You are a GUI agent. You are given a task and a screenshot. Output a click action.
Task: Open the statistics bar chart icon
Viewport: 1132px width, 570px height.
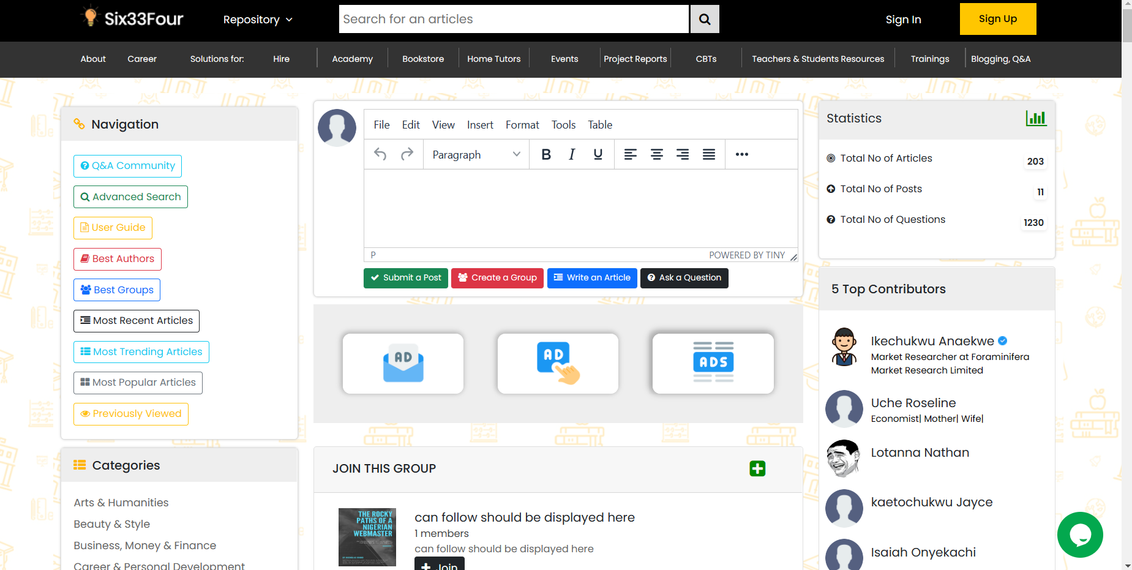[1036, 118]
